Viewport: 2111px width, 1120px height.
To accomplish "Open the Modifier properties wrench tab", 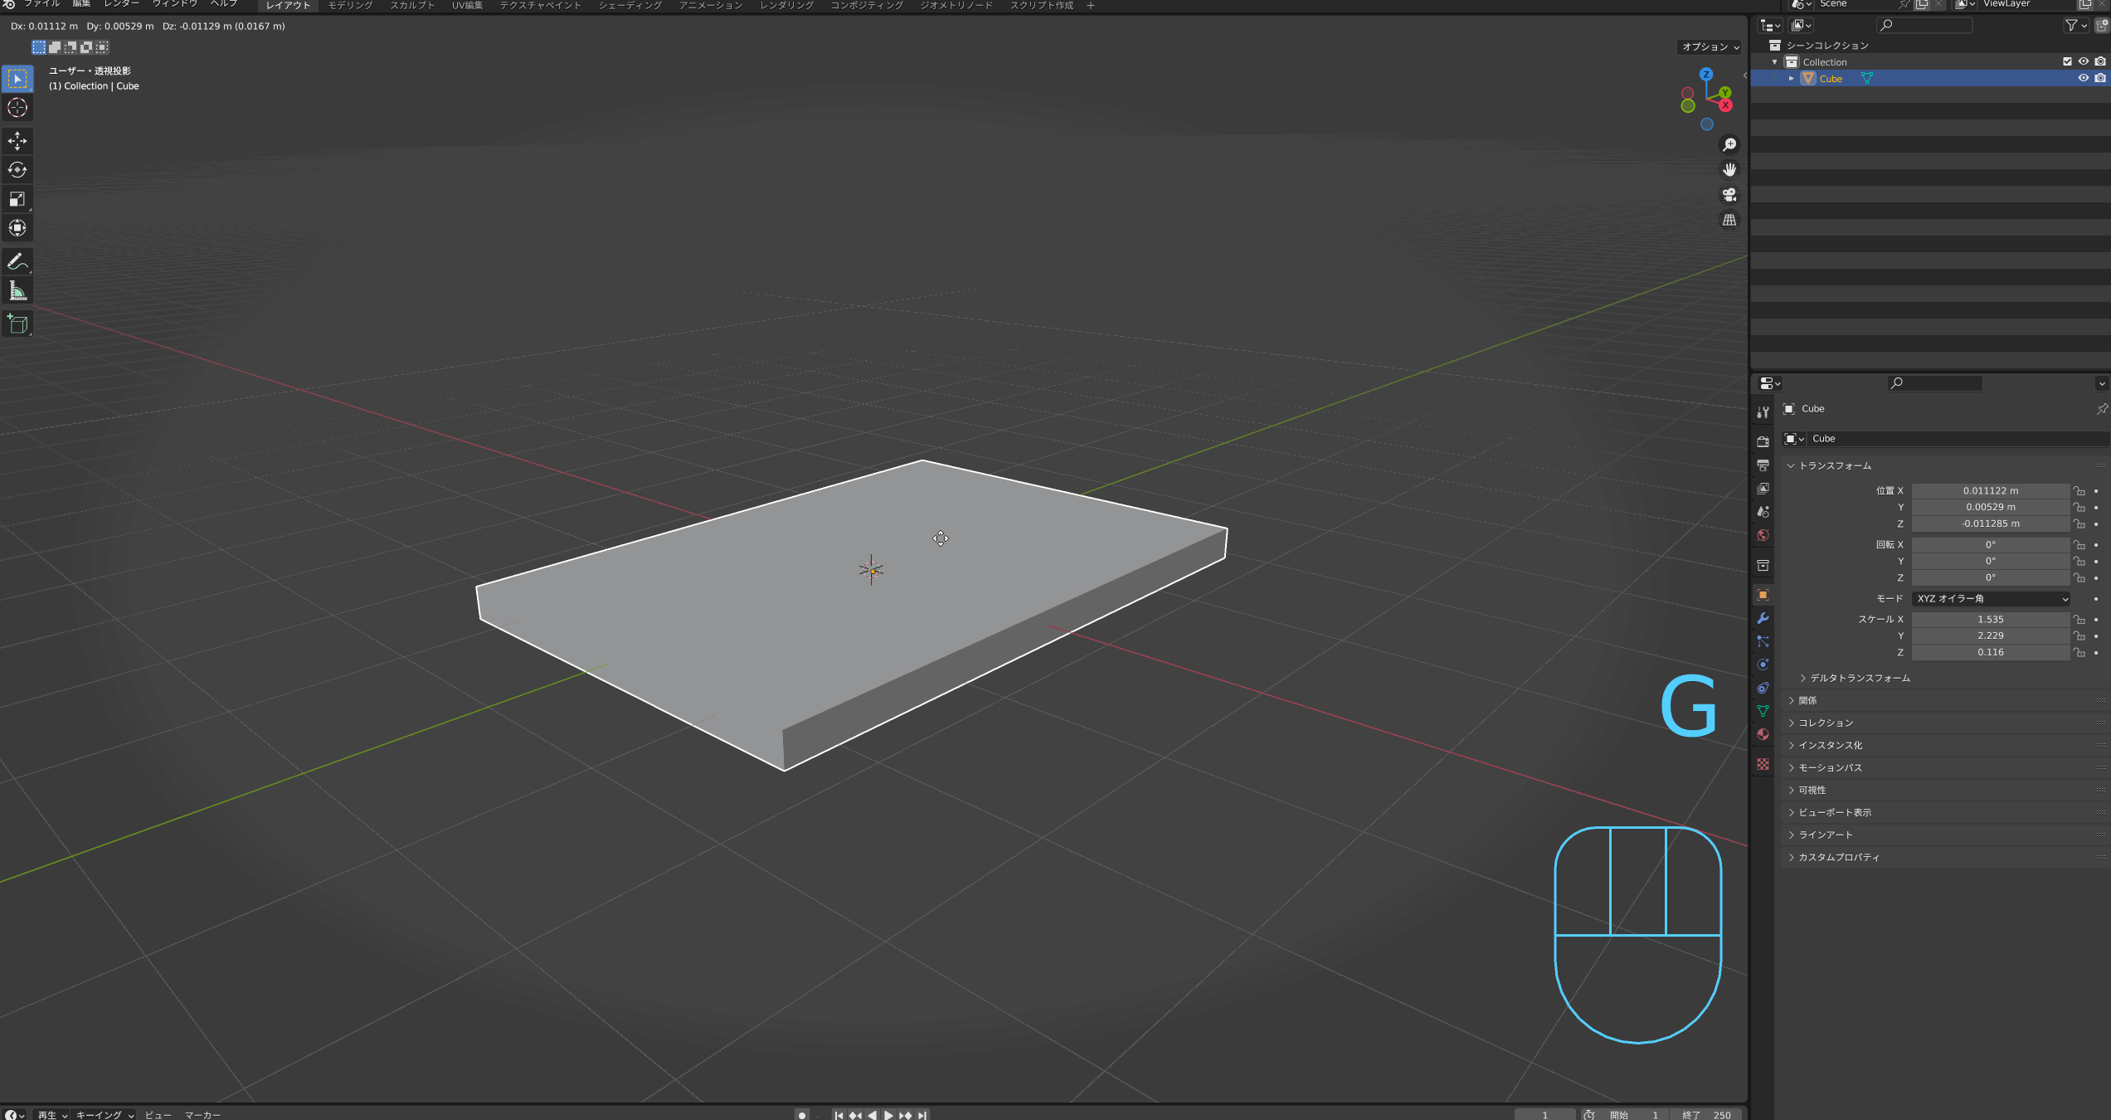I will click(x=1763, y=618).
